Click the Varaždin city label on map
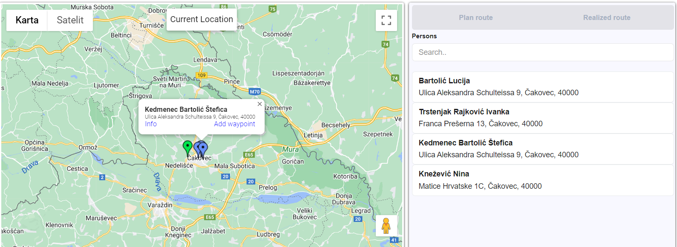The height and width of the screenshot is (247, 677). [160, 205]
